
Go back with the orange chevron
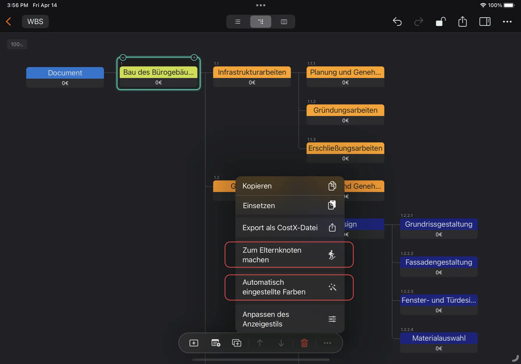[x=8, y=22]
